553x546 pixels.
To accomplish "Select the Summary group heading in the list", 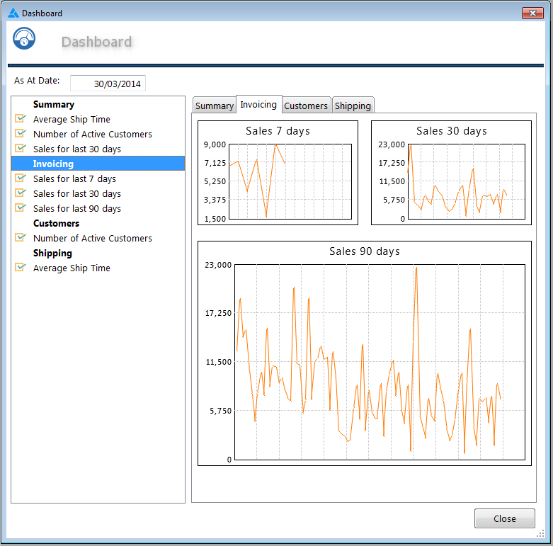I will point(53,104).
